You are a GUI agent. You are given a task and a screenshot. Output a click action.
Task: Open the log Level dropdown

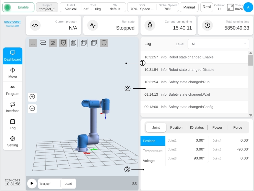tap(218, 44)
